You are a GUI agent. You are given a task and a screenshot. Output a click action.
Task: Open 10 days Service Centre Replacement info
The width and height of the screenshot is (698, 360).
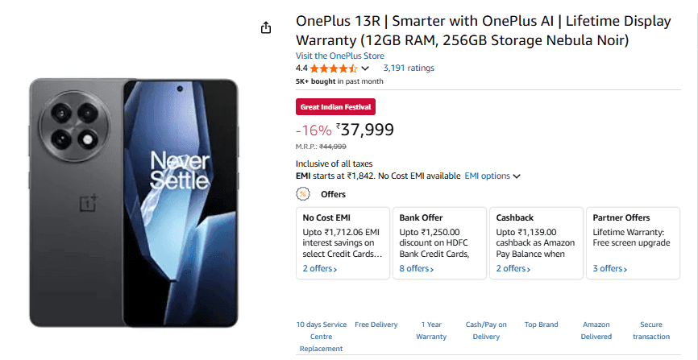point(321,337)
